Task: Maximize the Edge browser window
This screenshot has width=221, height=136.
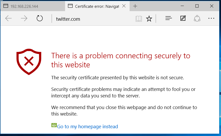Action: (x=197, y=6)
